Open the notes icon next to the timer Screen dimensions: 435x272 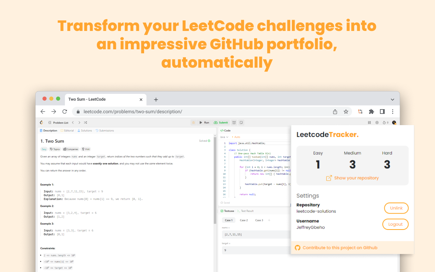(242, 122)
